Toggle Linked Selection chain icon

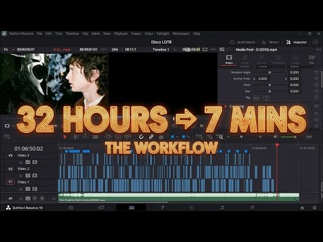[151, 136]
